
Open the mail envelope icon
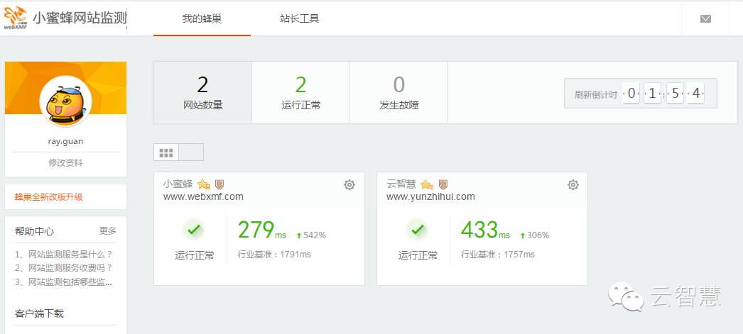705,18
